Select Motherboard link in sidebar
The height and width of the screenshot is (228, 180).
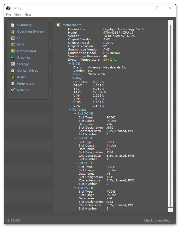point(27,51)
